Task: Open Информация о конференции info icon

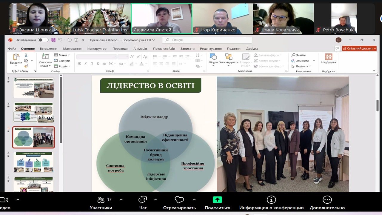Action: 271,200
